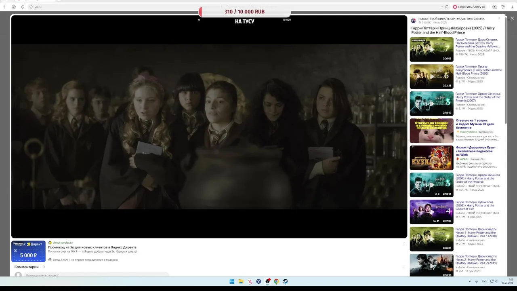Open the red-and-black taskbar app icon
517x291 pixels.
pyautogui.click(x=268, y=281)
